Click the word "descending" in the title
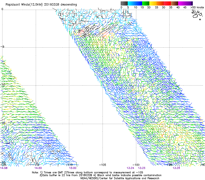Viewport: 205px width, 180px height. [x=69, y=5]
